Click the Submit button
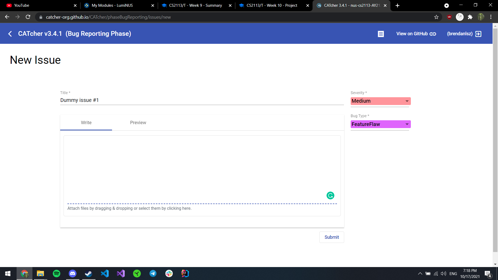 coord(331,237)
